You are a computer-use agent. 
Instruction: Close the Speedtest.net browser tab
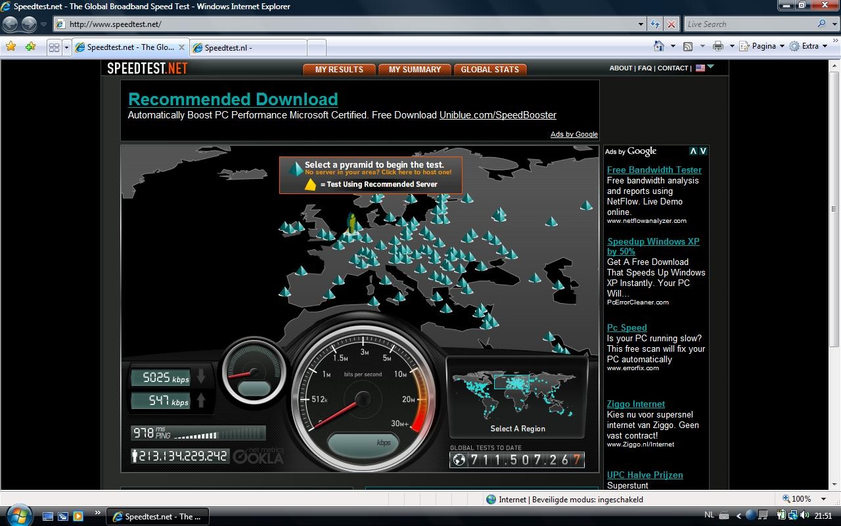tap(182, 47)
